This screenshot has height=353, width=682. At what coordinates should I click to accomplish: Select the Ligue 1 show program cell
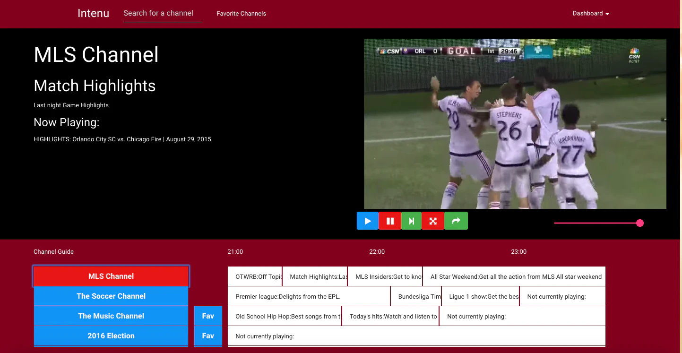coord(481,296)
